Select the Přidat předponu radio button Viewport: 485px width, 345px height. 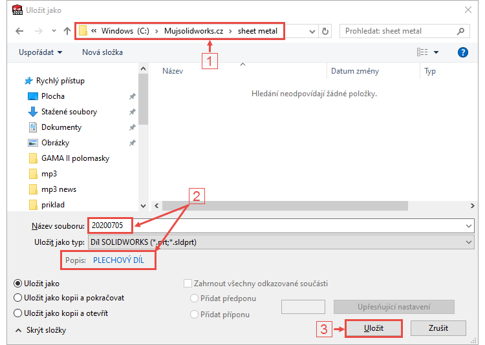pyautogui.click(x=194, y=298)
